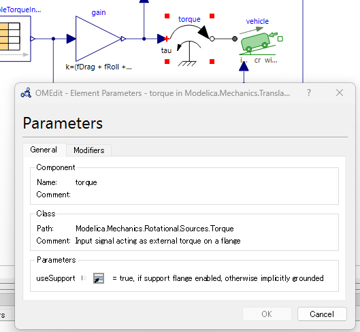Click the OK button
Image resolution: width=360 pixels, height=332 pixels.
[267, 314]
